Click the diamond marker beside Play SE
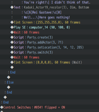The width and height of the screenshot is (99, 112). coord(12,27)
